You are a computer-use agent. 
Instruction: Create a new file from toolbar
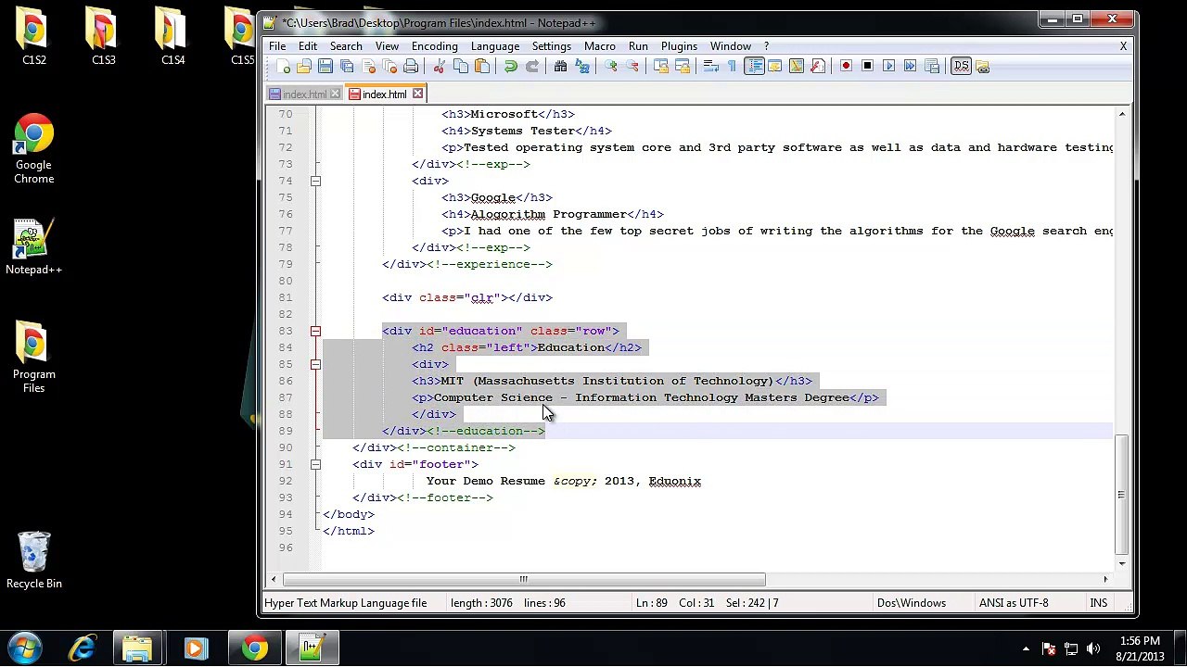[283, 67]
